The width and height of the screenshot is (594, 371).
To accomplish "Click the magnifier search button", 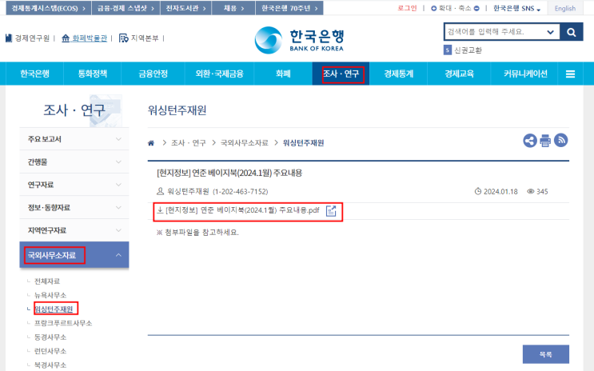I will 572,32.
